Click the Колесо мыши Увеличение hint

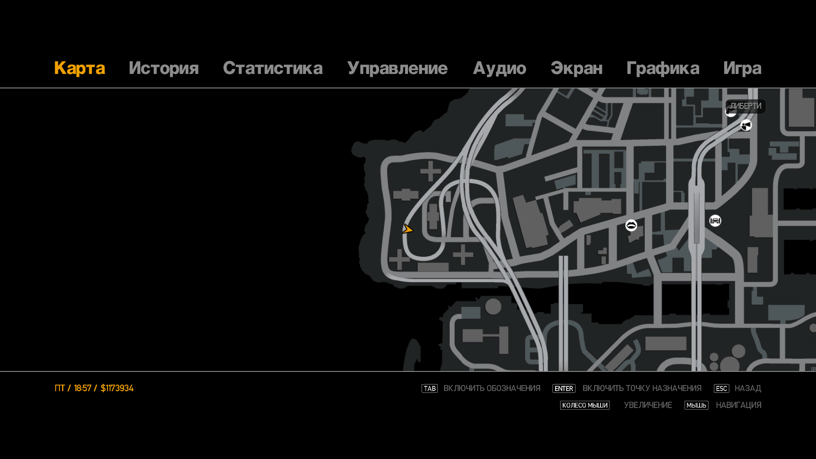click(616, 405)
